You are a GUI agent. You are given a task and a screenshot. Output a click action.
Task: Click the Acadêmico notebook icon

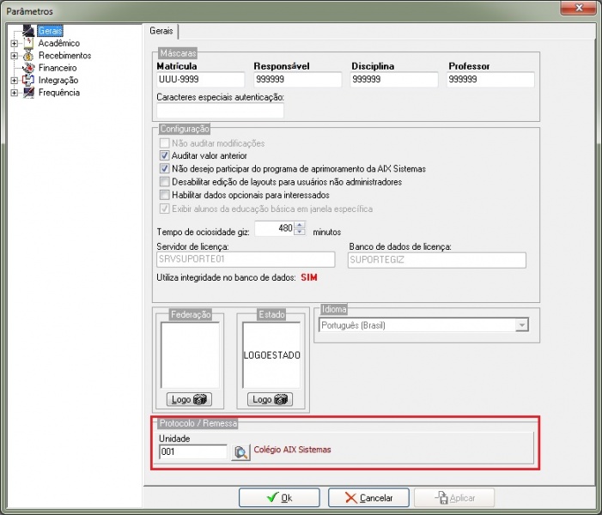coord(28,43)
